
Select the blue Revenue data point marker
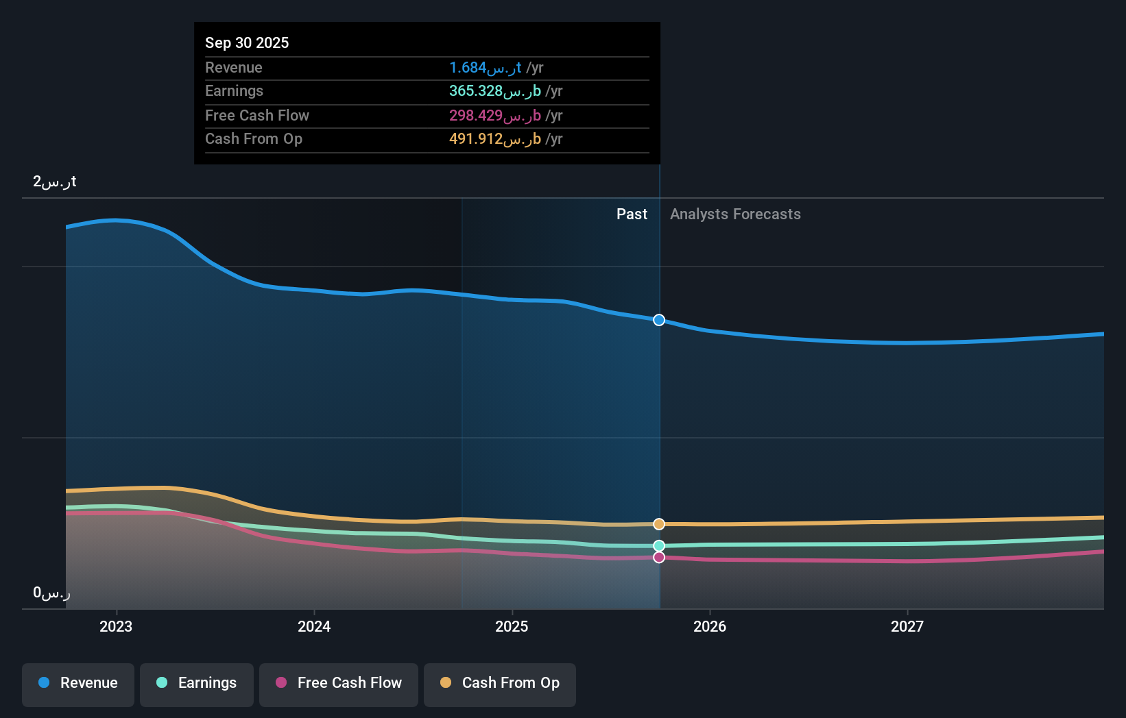point(658,320)
